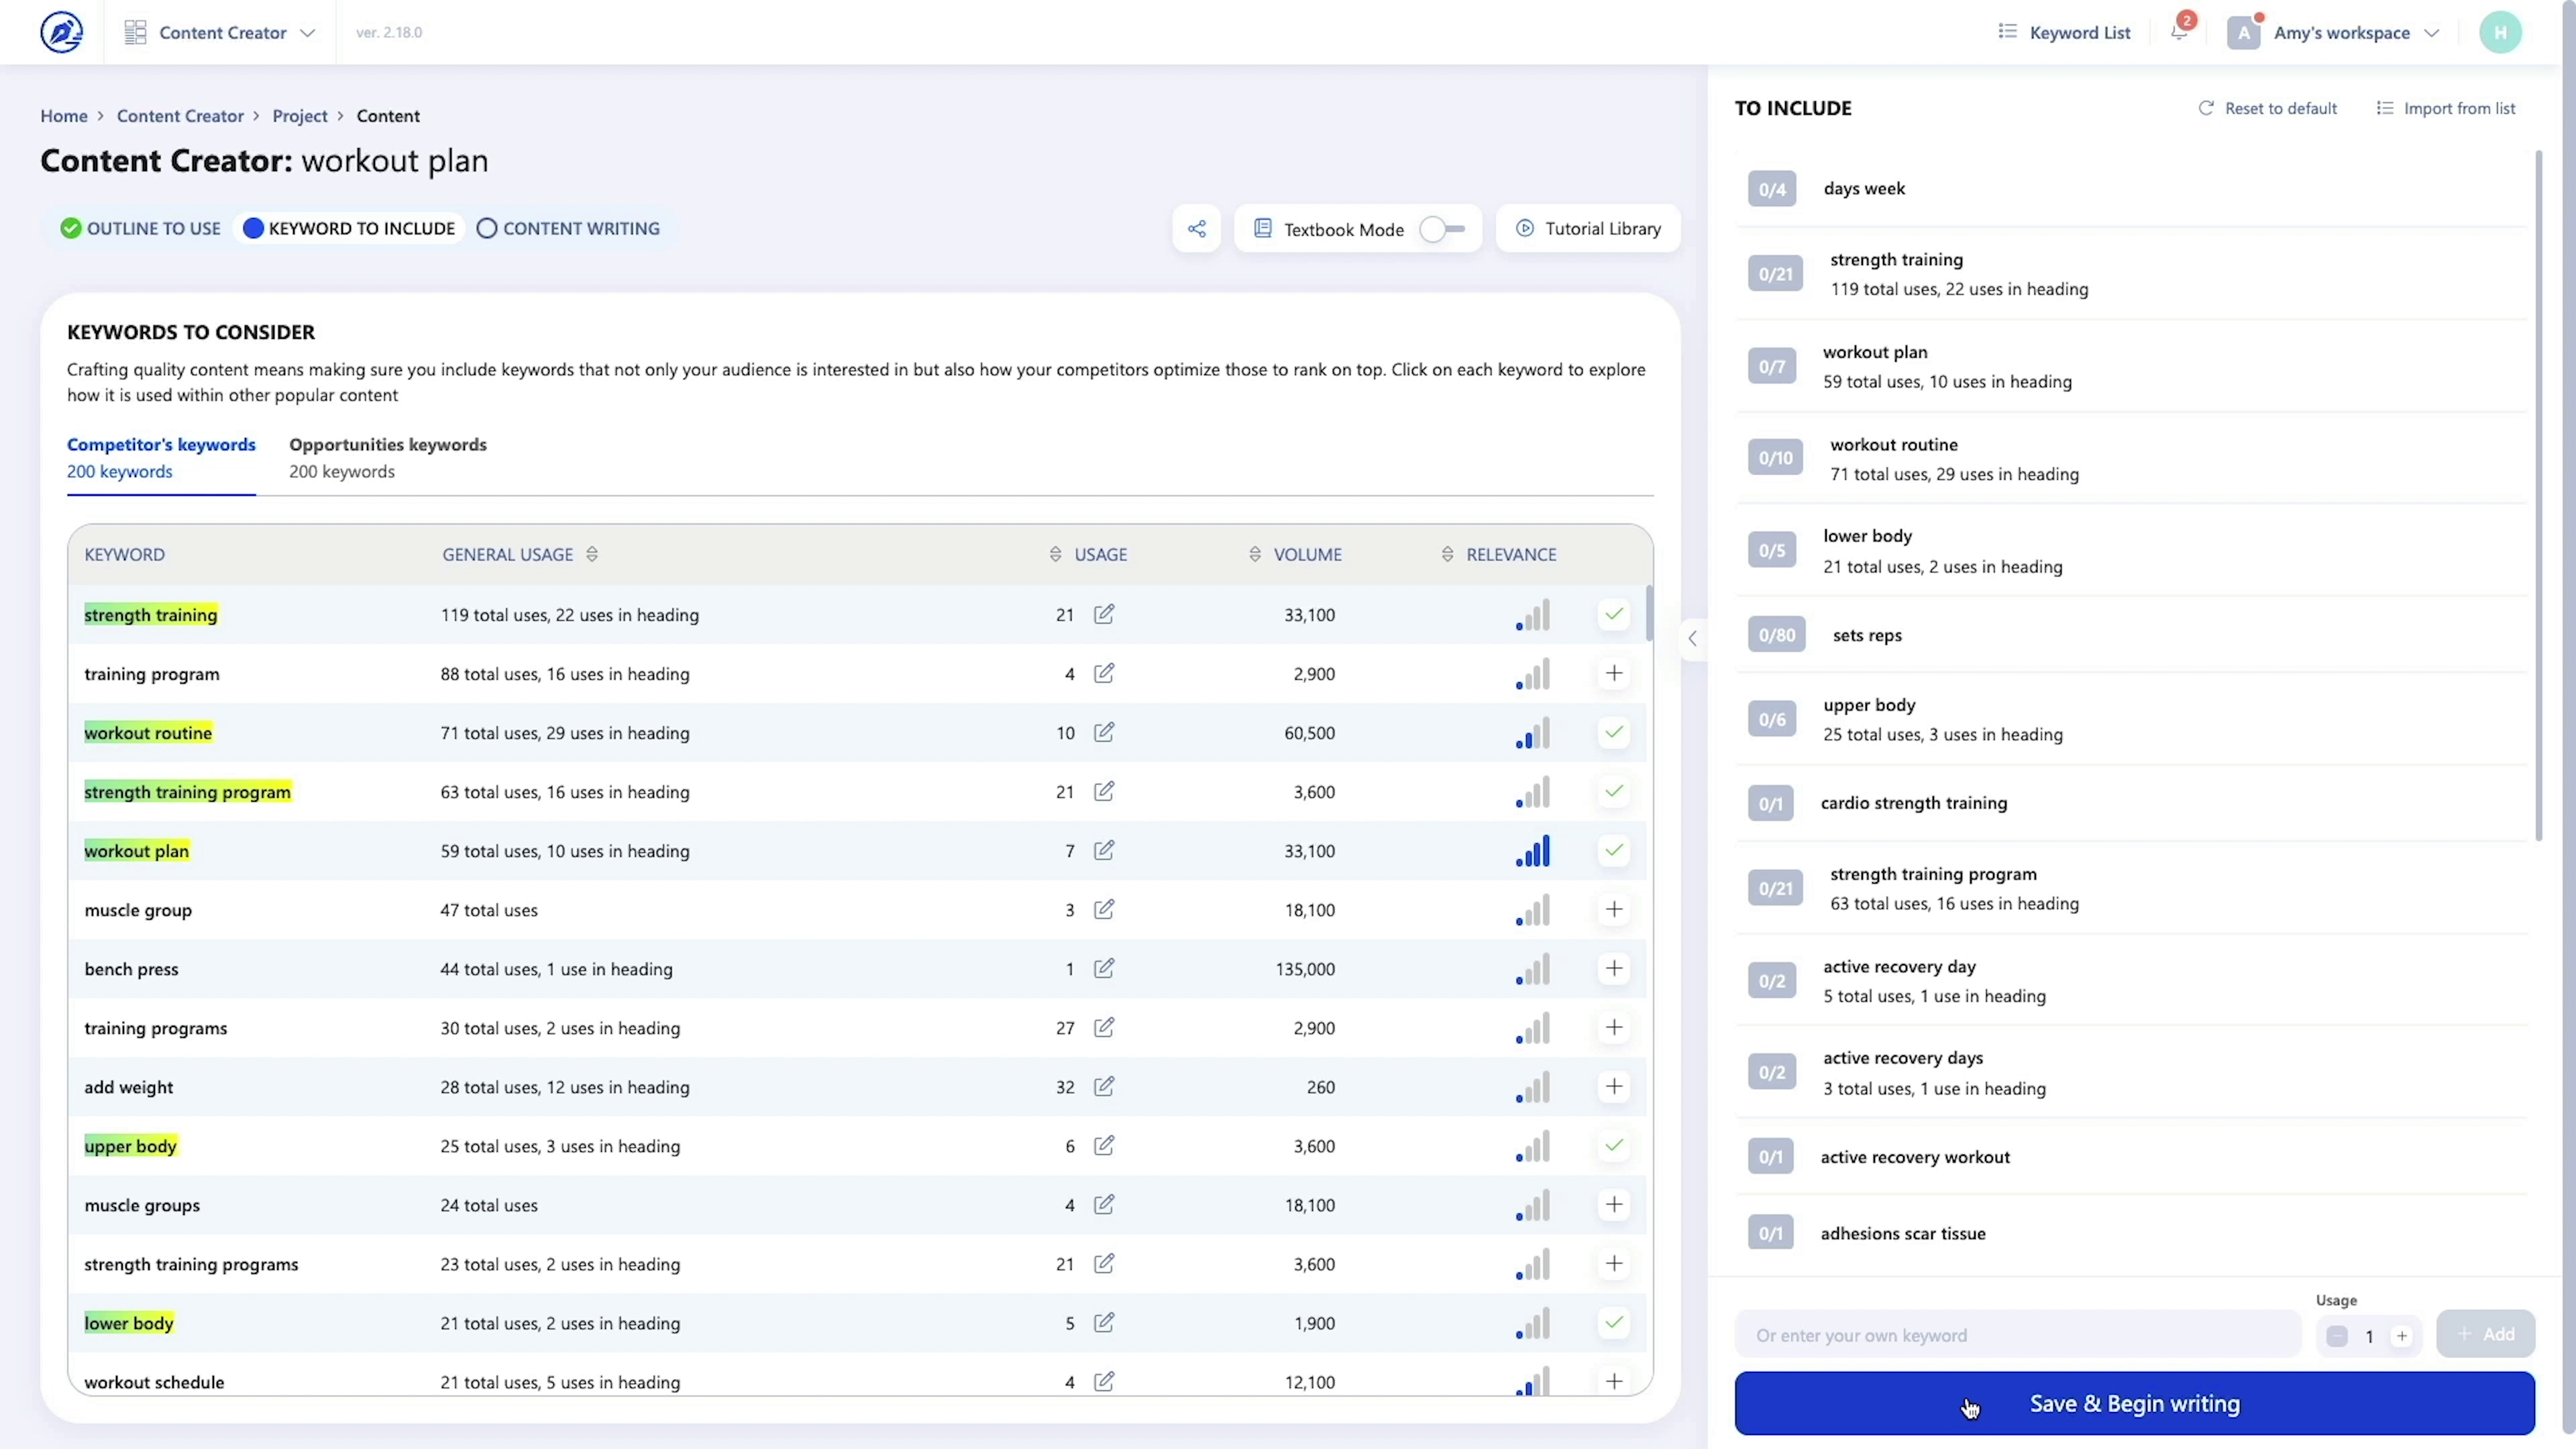Click the NeuronWriter app logo

tap(62, 32)
